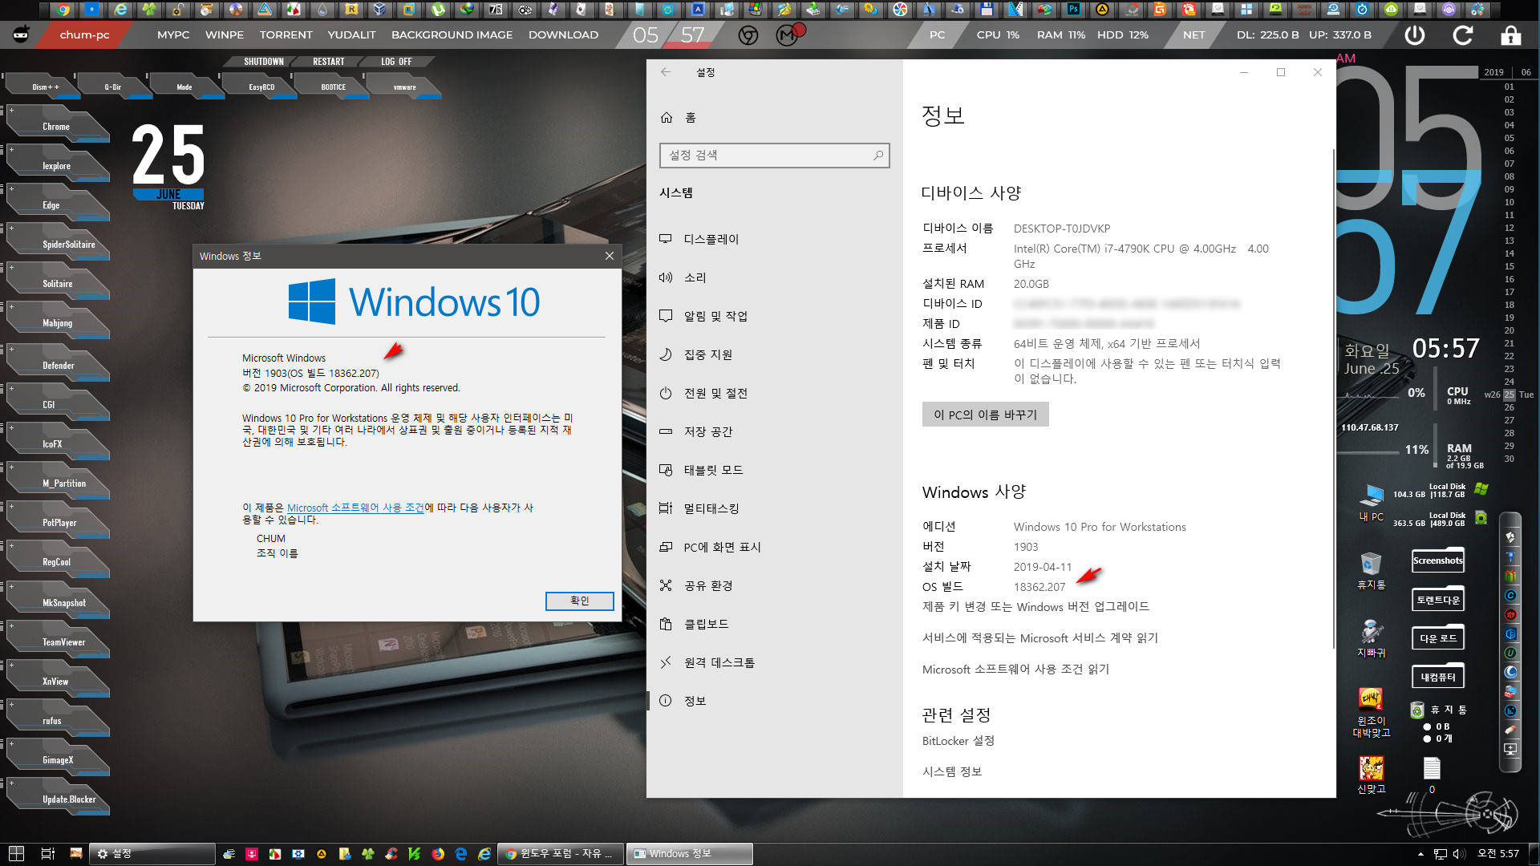Screen dimensions: 1540x866
Task: Open Dism++ shortcut
Action: 44,87
